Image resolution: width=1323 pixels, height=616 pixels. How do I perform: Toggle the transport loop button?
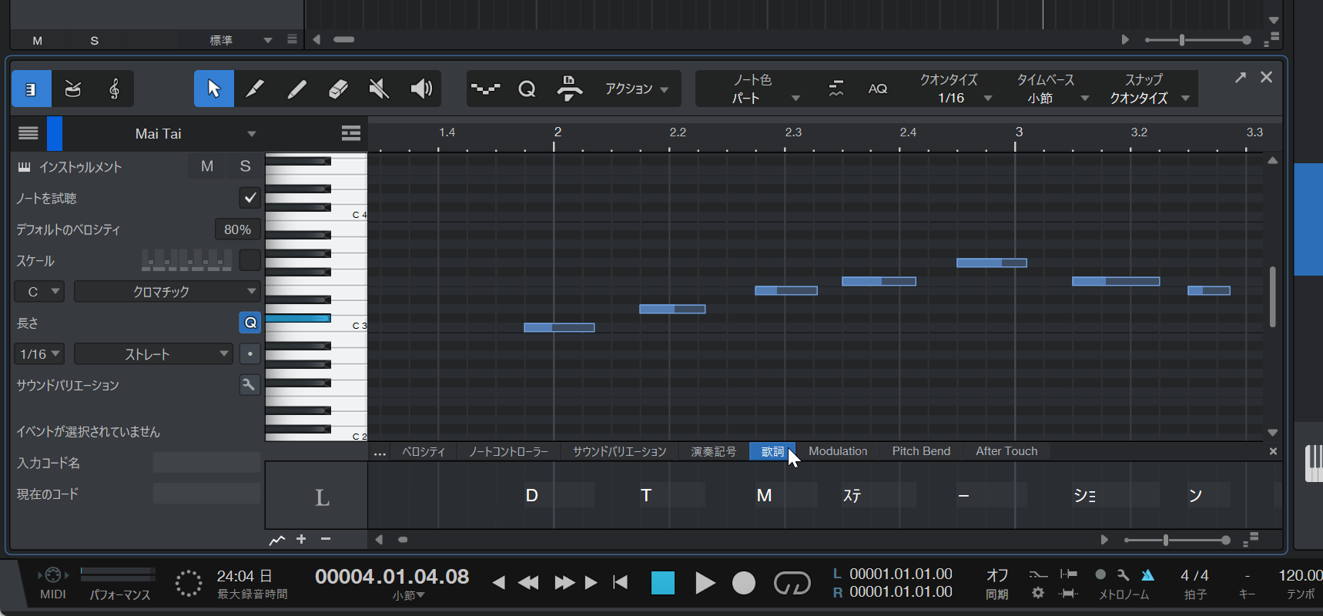(x=792, y=583)
